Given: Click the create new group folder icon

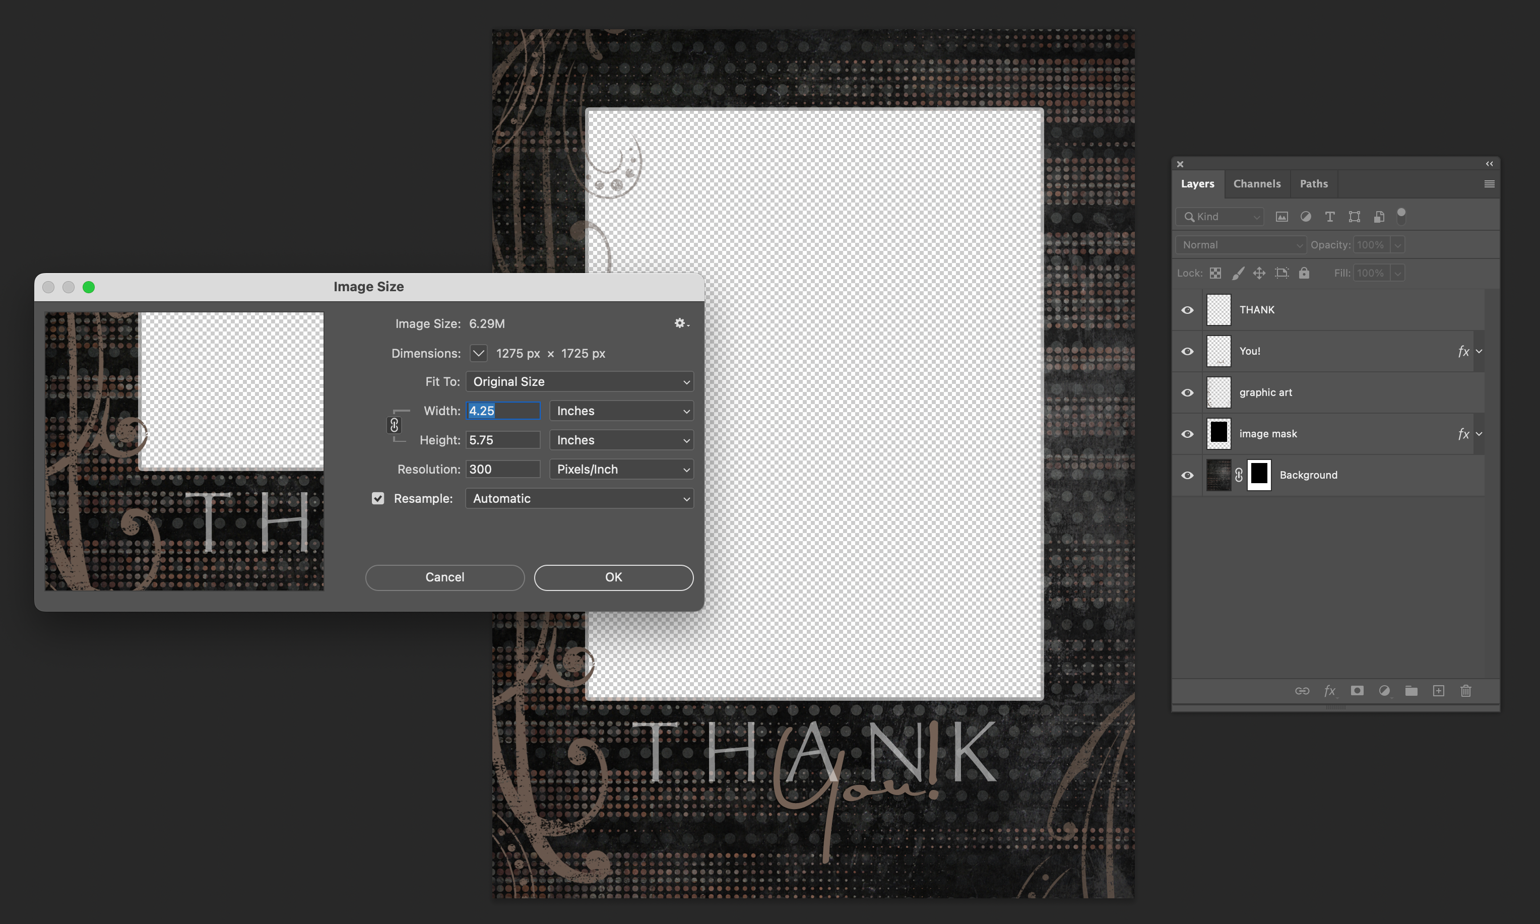Looking at the screenshot, I should pyautogui.click(x=1411, y=691).
